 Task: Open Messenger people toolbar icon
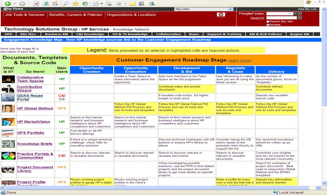click(152, 4)
